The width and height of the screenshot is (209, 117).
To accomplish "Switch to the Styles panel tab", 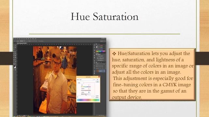I will pyautogui.click(x=100, y=53).
